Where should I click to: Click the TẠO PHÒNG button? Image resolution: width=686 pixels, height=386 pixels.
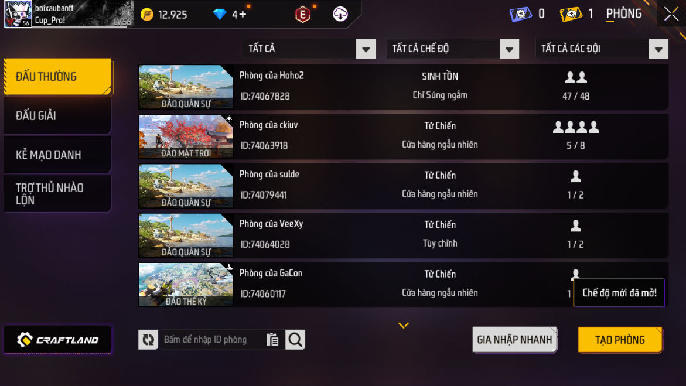click(x=620, y=340)
